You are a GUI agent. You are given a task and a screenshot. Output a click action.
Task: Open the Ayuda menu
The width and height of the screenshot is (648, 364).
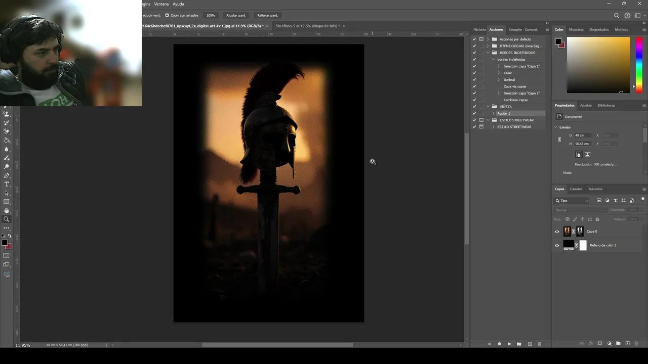coord(178,4)
